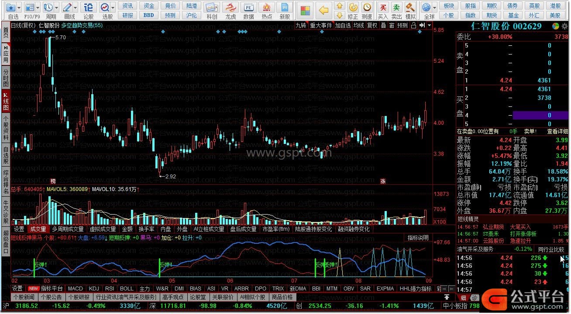Toggle 叠 overlay mode
The height and width of the screenshot is (314, 571).
[383, 26]
